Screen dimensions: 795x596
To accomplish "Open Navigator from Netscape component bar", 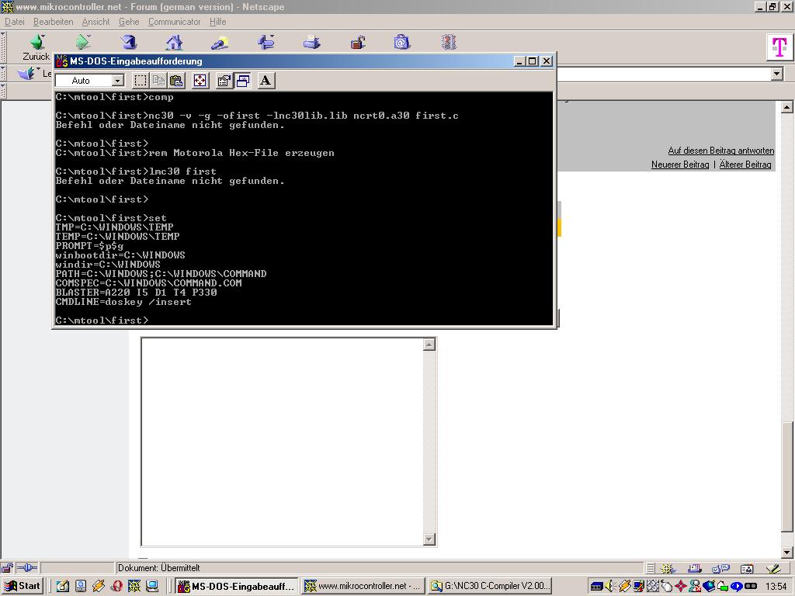I will point(667,569).
